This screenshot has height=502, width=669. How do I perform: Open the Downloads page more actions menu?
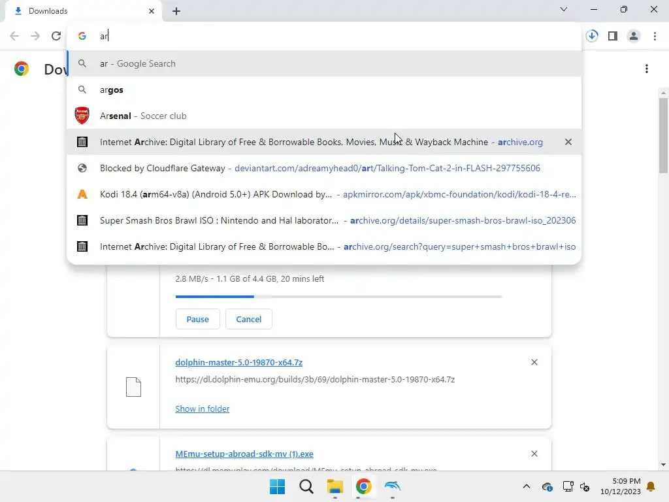pyautogui.click(x=646, y=69)
